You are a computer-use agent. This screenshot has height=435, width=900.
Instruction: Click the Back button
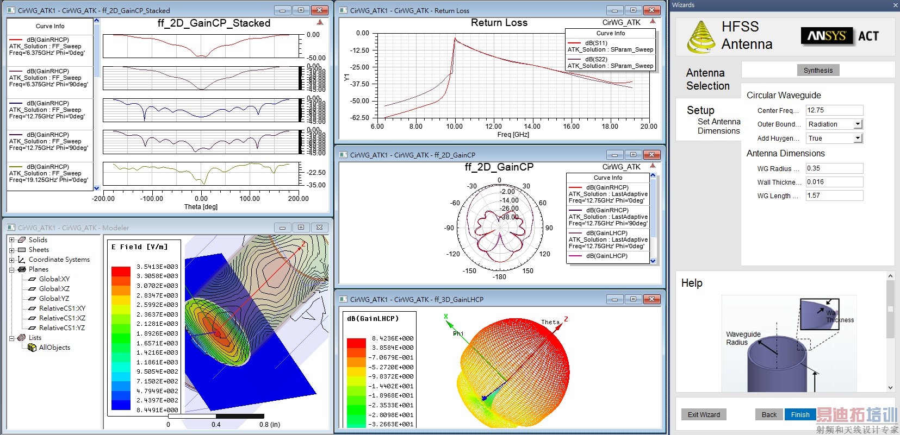click(769, 414)
